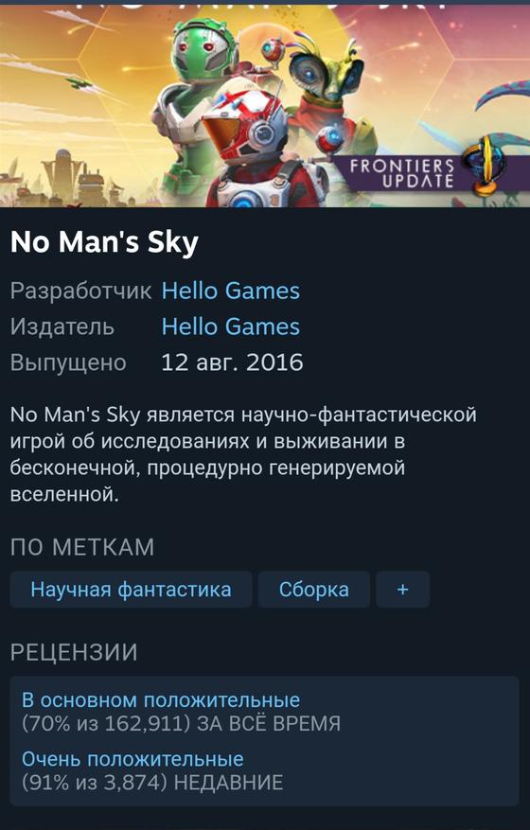Select the Научная фантастика tag
The image size is (530, 830).
pyautogui.click(x=131, y=590)
